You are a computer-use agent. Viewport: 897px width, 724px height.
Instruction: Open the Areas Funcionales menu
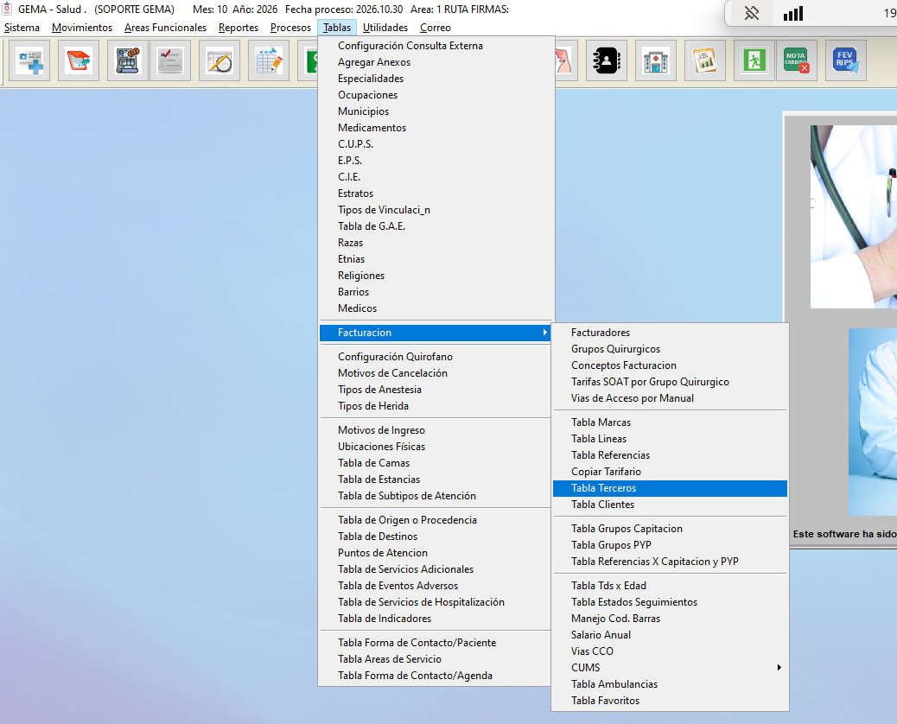(x=165, y=28)
